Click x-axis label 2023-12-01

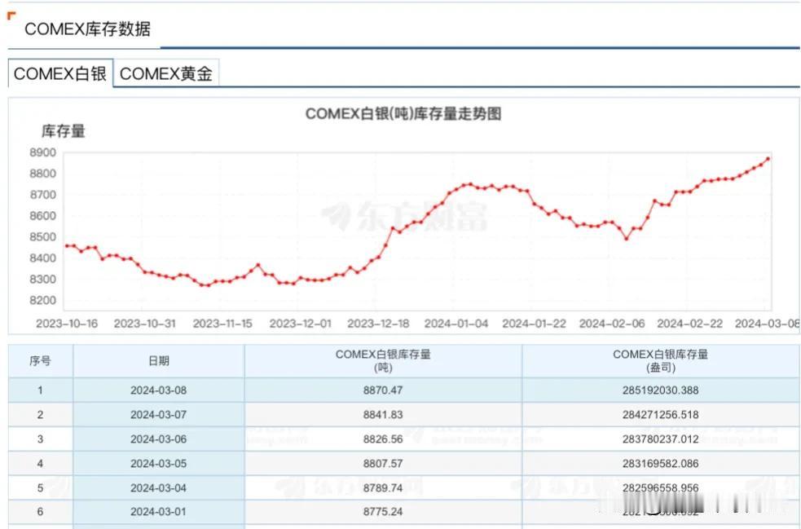[x=301, y=324]
